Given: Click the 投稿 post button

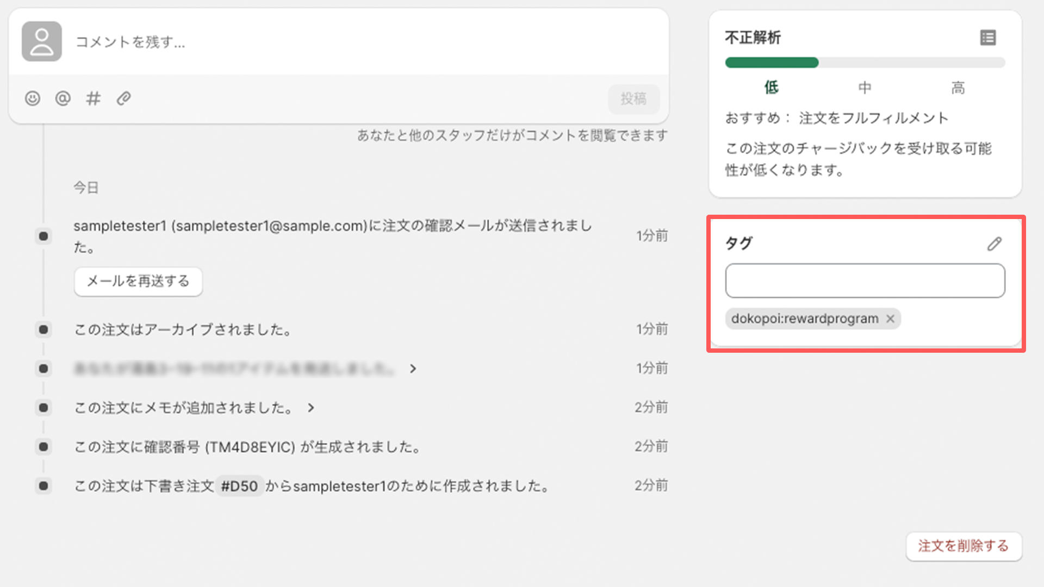Looking at the screenshot, I should (634, 98).
